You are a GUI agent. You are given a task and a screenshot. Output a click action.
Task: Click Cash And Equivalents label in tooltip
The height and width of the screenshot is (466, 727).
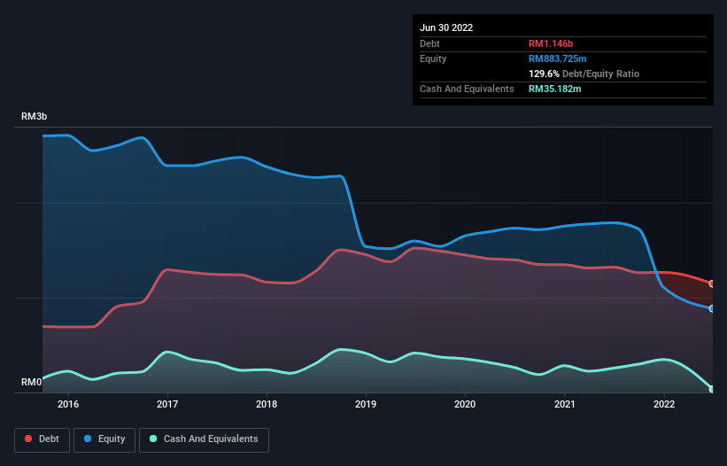[x=467, y=89]
